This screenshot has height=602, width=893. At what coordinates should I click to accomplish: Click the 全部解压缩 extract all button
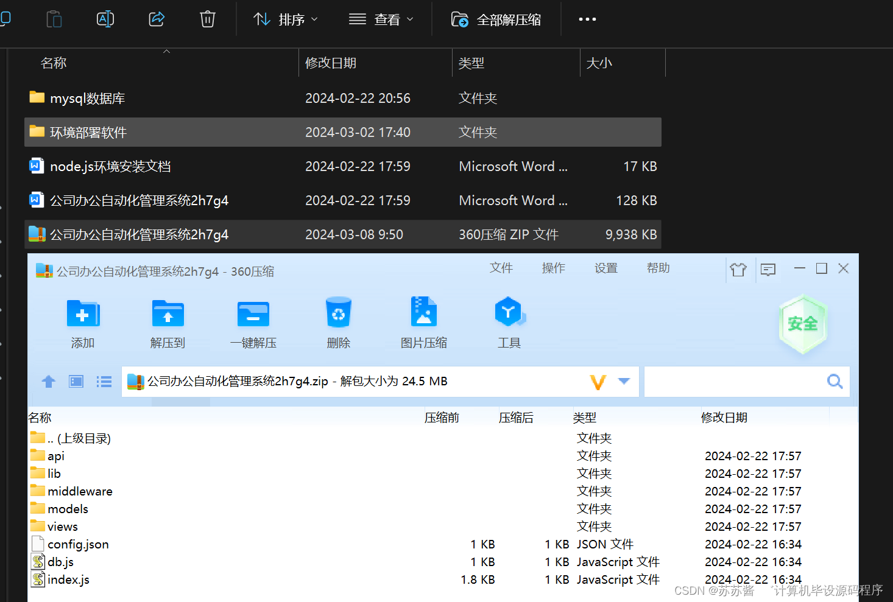point(497,19)
